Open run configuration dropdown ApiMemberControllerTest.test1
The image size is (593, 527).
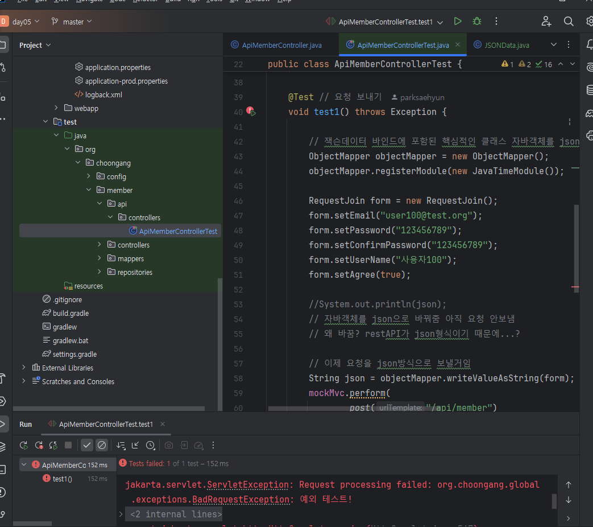[384, 22]
